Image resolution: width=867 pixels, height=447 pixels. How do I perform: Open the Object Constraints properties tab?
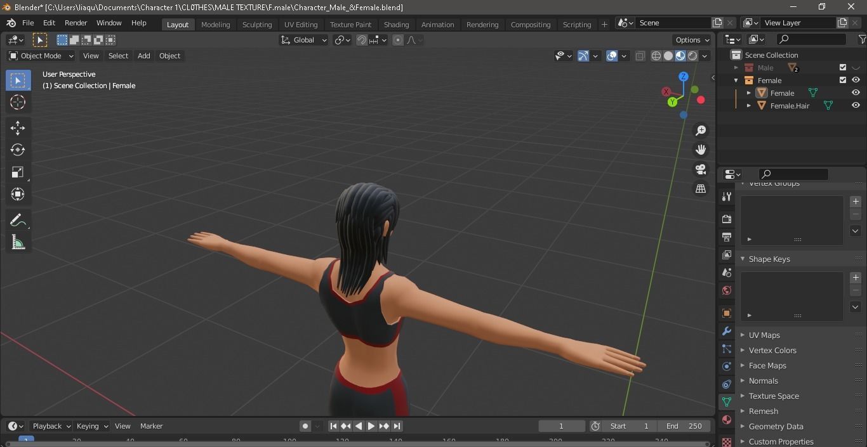727,384
